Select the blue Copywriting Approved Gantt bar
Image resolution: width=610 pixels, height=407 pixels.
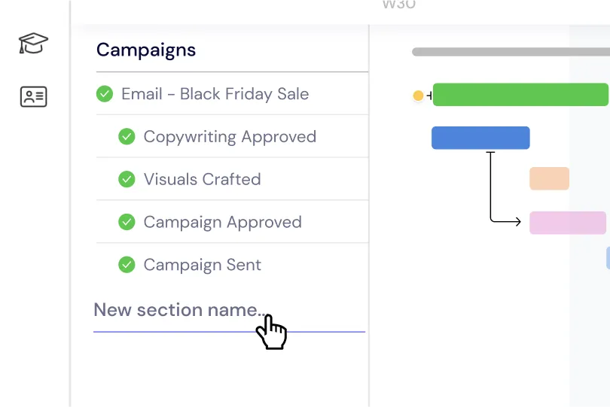click(x=480, y=138)
